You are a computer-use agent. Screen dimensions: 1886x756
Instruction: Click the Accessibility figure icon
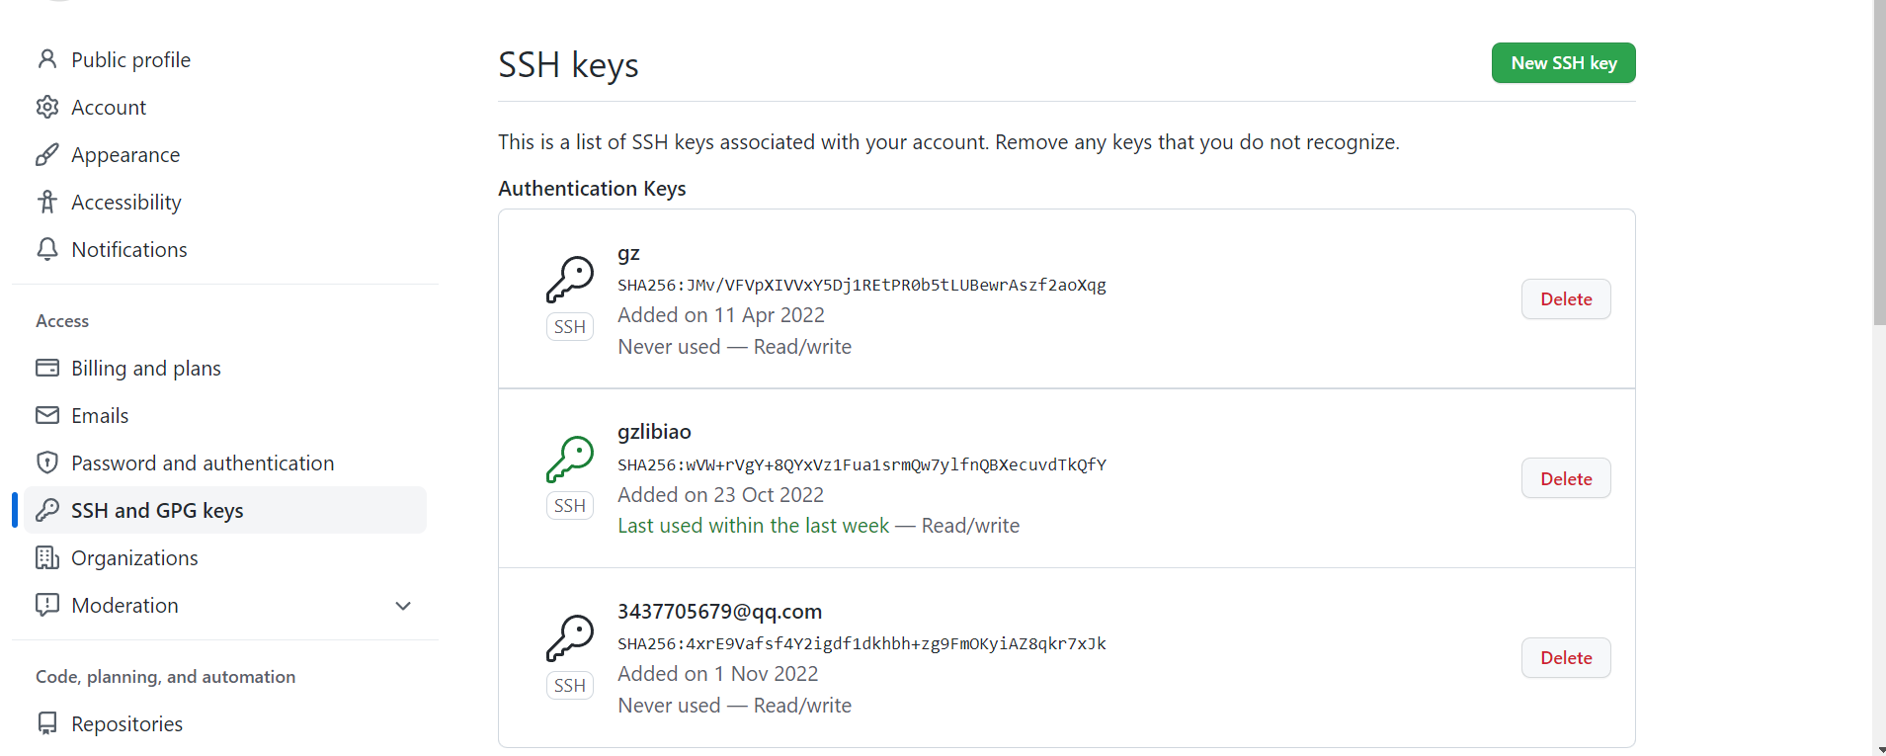(x=47, y=203)
